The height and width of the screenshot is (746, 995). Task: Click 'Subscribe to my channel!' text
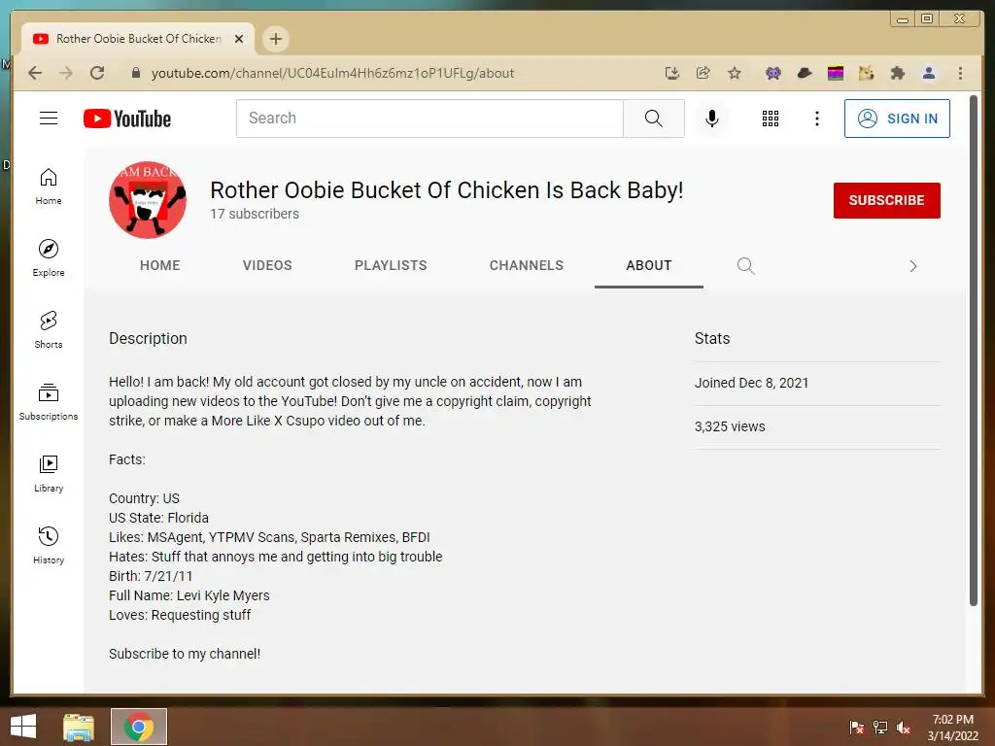click(185, 654)
